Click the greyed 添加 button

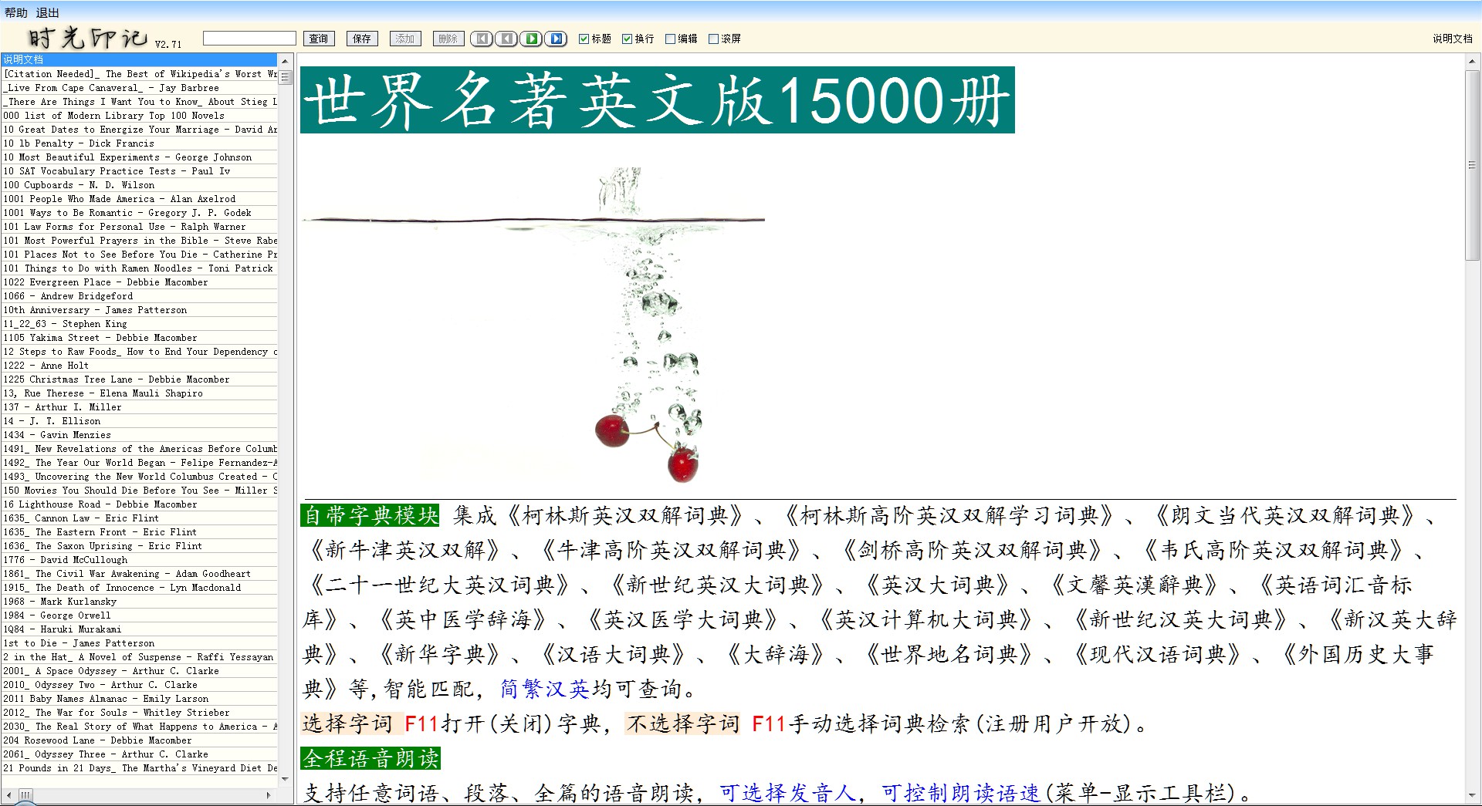tap(405, 39)
